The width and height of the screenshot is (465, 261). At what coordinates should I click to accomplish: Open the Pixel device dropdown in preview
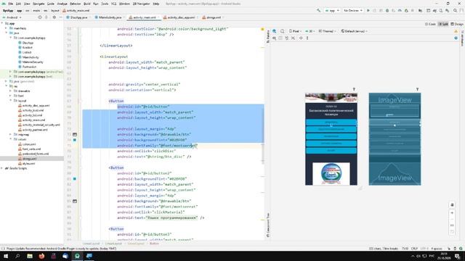click(296, 31)
